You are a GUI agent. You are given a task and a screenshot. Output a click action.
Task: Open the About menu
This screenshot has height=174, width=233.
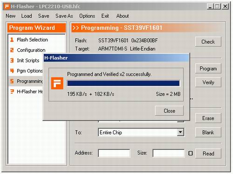[x=123, y=16]
